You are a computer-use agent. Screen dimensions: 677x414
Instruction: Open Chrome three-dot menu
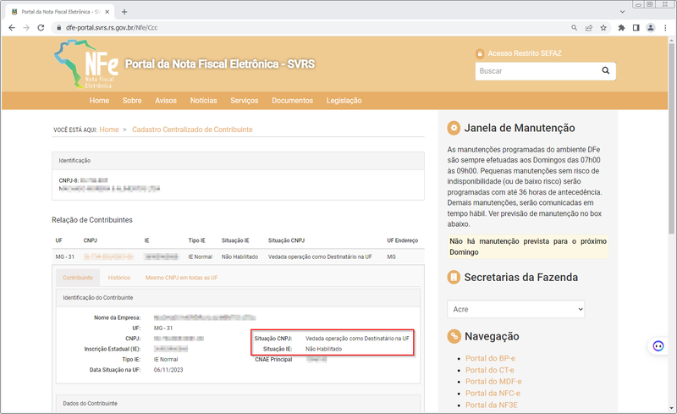[665, 28]
